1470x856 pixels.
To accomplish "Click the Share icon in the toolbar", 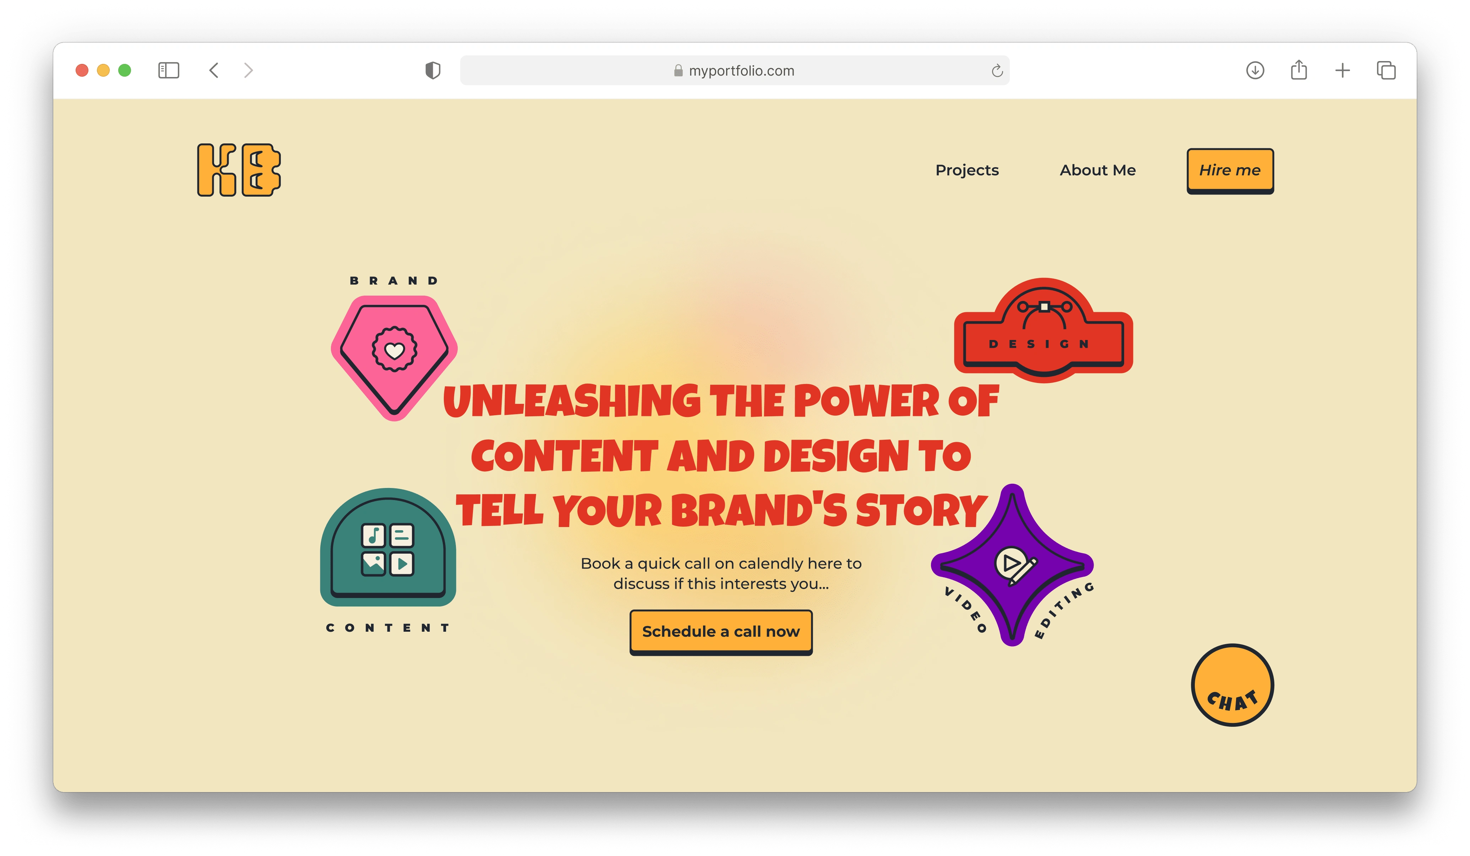I will click(x=1298, y=70).
